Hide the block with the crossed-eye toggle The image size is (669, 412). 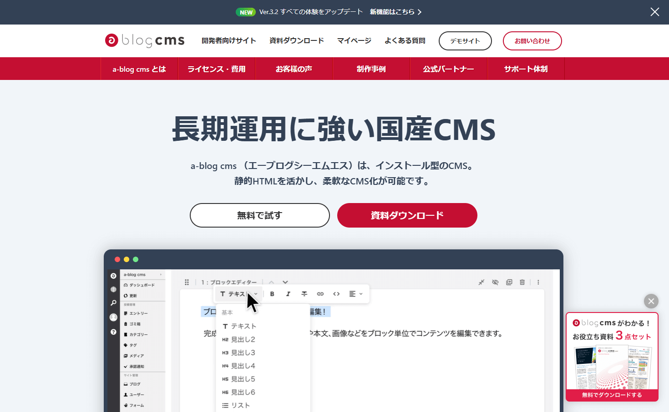click(495, 282)
